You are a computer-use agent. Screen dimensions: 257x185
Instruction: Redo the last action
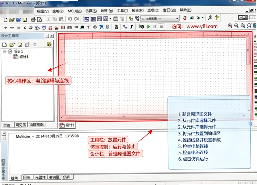tap(76, 19)
